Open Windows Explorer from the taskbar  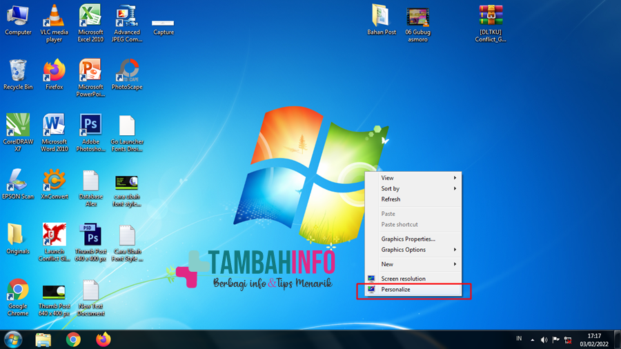tap(43, 340)
